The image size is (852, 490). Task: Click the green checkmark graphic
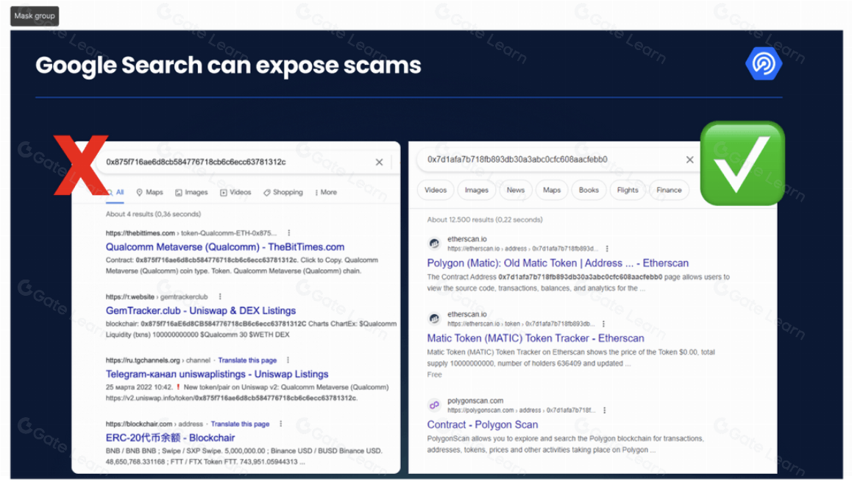click(742, 163)
